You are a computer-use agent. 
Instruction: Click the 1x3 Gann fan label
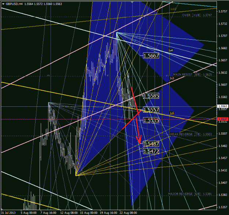(172, 78)
